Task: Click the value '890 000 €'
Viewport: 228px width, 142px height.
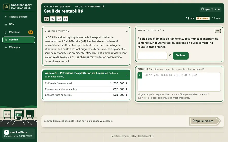Action: pyautogui.click(x=120, y=89)
